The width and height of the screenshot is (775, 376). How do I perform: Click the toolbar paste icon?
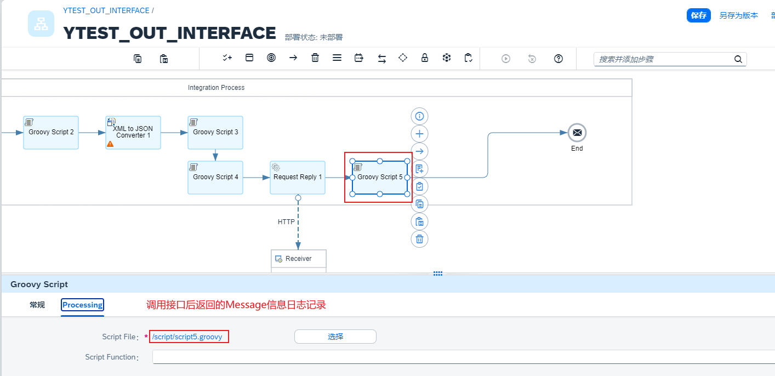pyautogui.click(x=163, y=59)
